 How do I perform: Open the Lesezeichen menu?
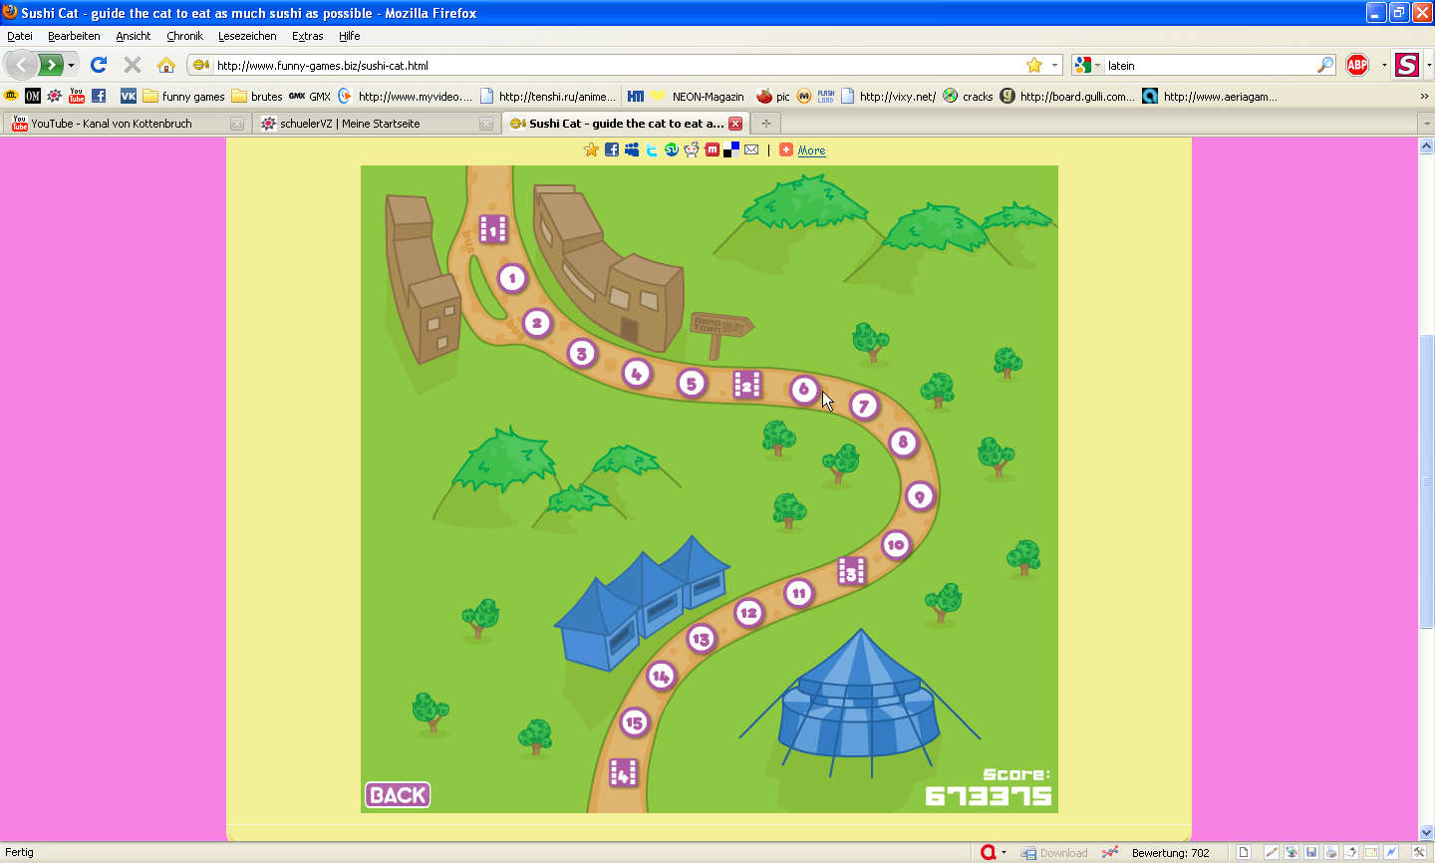[247, 36]
